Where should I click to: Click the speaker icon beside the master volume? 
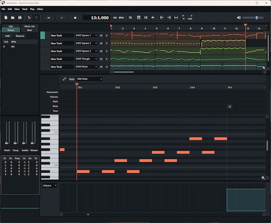pyautogui.click(x=238, y=18)
